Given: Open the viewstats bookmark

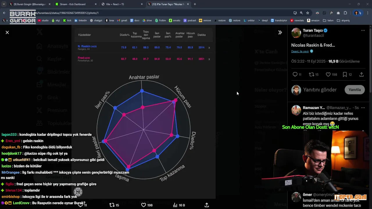Looking at the screenshot, I should 297,20.
